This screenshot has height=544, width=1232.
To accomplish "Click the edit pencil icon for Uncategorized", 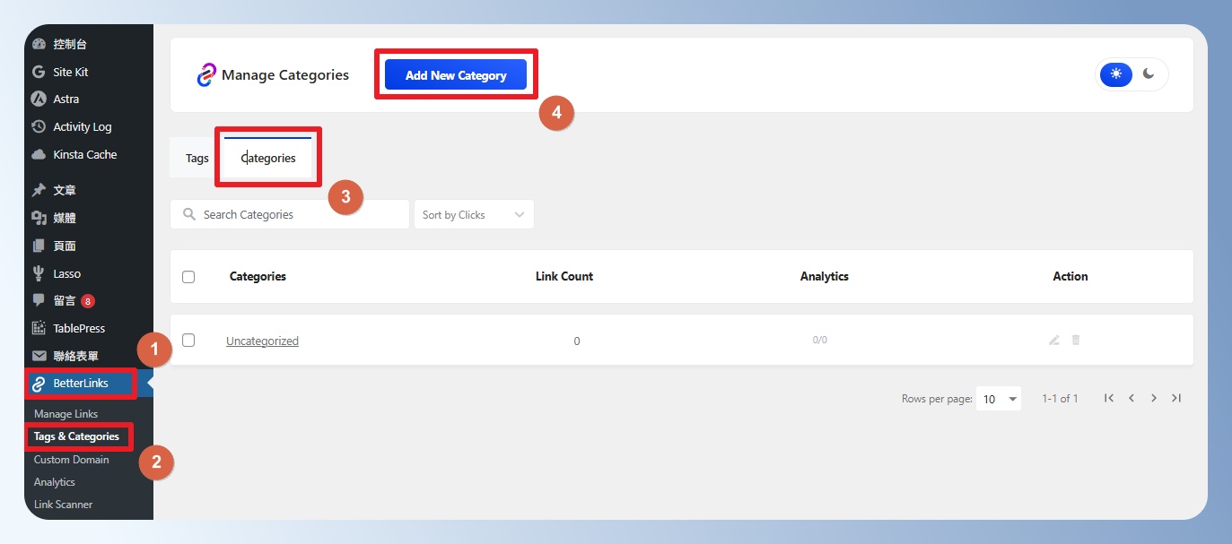I will pyautogui.click(x=1054, y=341).
